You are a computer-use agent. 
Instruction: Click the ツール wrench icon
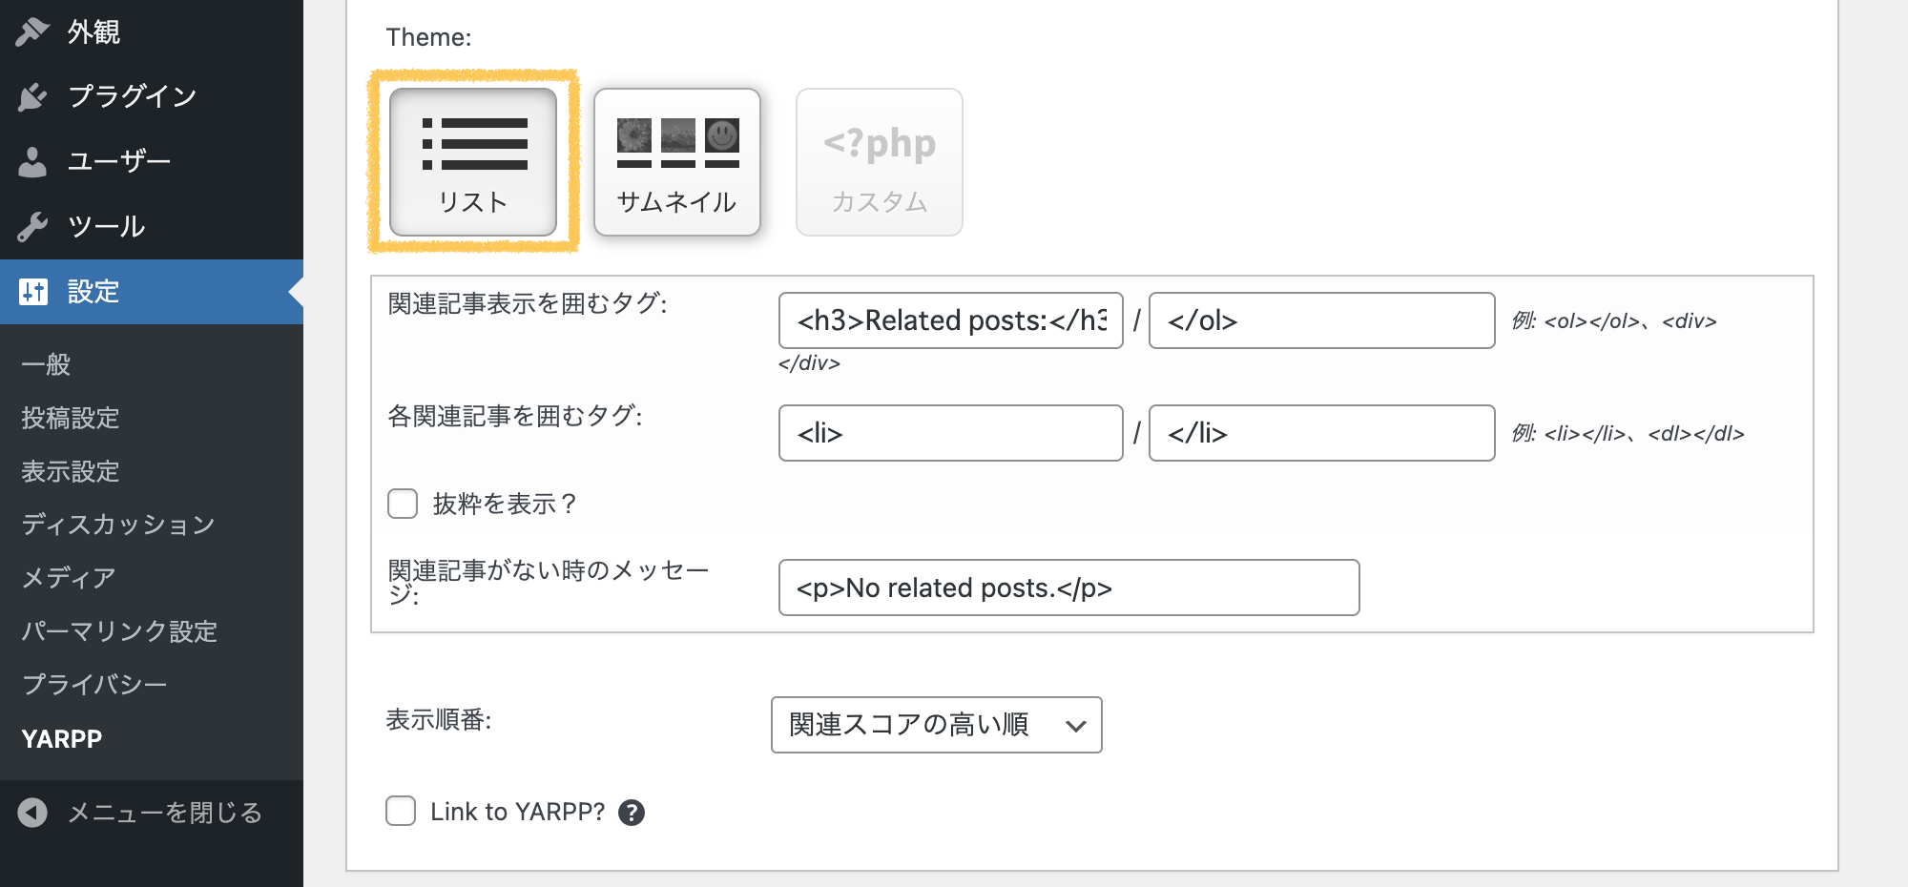[x=32, y=226]
